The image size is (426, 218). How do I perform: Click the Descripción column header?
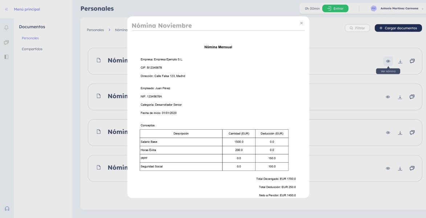(x=181, y=134)
